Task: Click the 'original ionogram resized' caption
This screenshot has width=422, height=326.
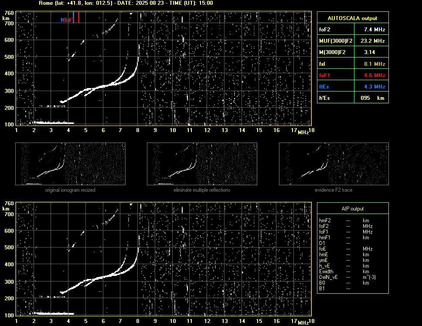Action: (x=70, y=190)
